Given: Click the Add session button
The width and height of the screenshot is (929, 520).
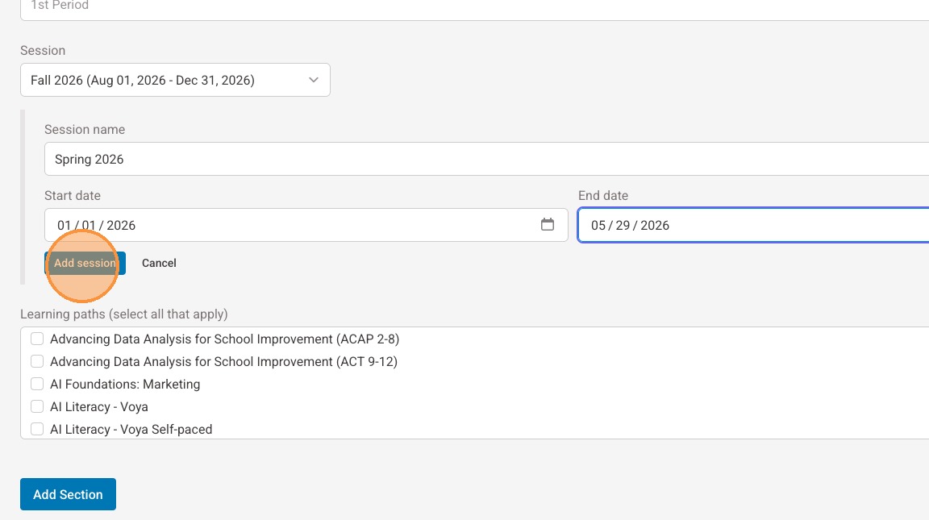Looking at the screenshot, I should [85, 263].
